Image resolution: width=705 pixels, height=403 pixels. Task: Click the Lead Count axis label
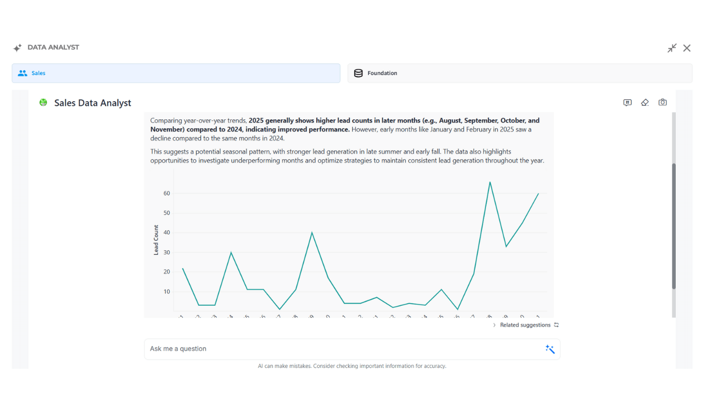point(156,240)
